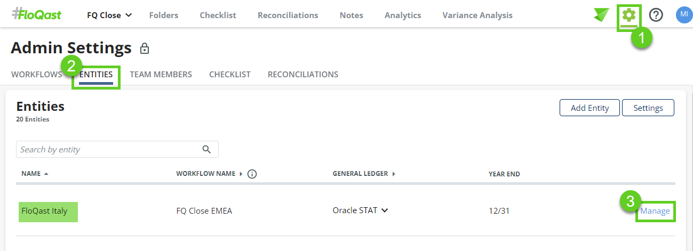693x251 pixels.
Task: Click the Add Entity button
Action: pyautogui.click(x=589, y=108)
